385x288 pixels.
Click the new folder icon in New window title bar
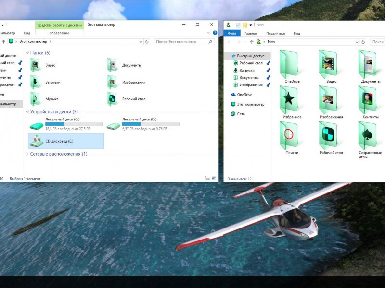pyautogui.click(x=245, y=25)
